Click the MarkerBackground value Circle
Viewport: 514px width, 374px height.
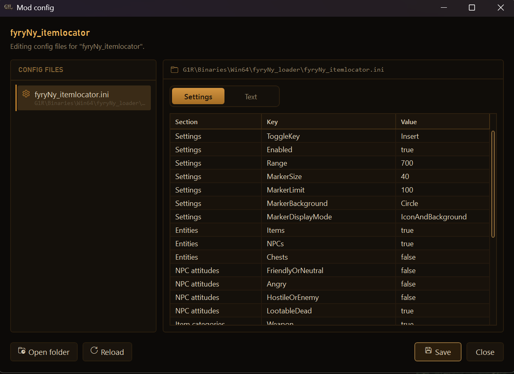coord(443,203)
